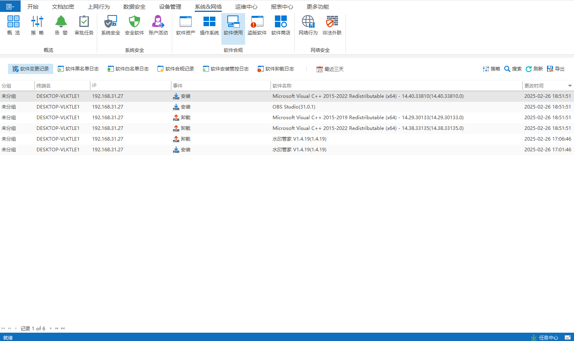Open 账户活动 in the ribbon

(x=158, y=22)
